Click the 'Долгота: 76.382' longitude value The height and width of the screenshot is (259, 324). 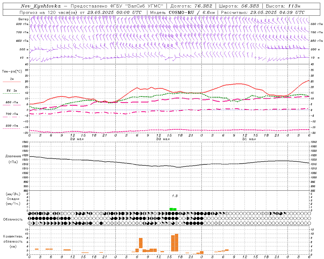click(191, 6)
